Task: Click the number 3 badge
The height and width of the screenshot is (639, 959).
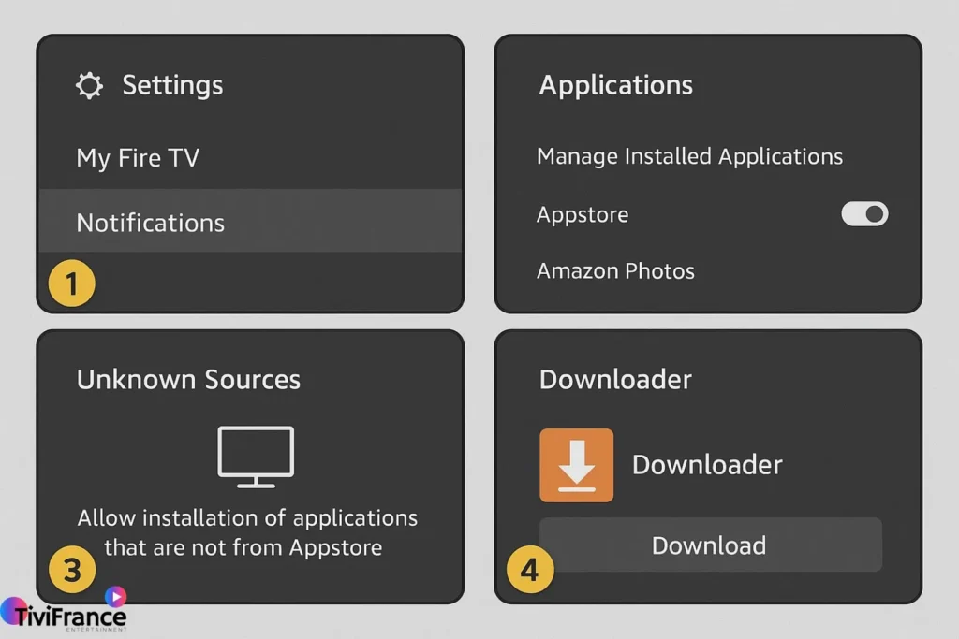Action: pyautogui.click(x=72, y=569)
